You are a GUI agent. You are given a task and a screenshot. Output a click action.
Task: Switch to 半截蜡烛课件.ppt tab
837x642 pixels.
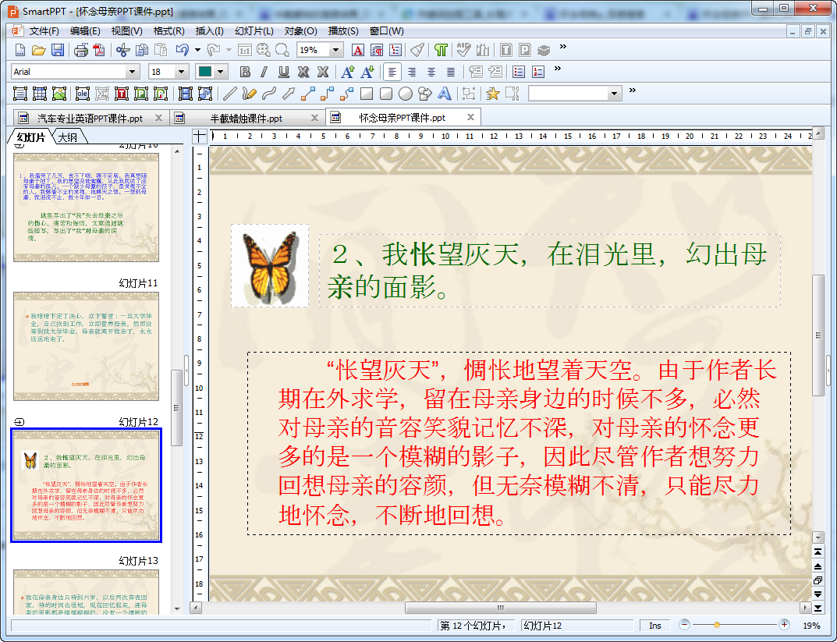(x=246, y=118)
